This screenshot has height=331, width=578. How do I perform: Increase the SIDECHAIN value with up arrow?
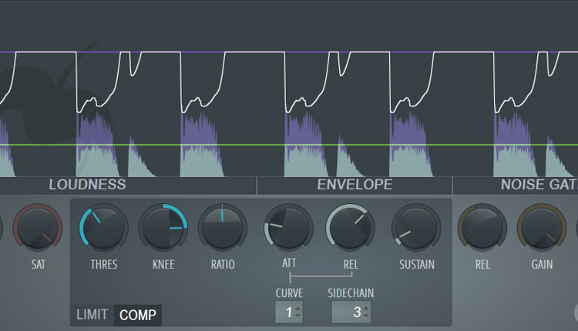pyautogui.click(x=365, y=308)
